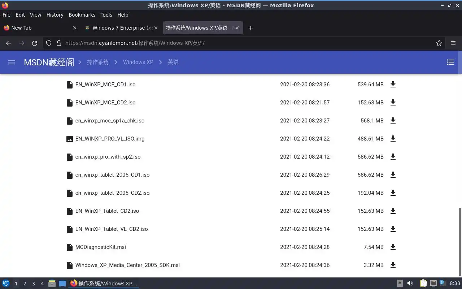This screenshot has height=289, width=462.
Task: Download EN_WinXP_MCE_CD1.iso via its download icon
Action: point(393,85)
